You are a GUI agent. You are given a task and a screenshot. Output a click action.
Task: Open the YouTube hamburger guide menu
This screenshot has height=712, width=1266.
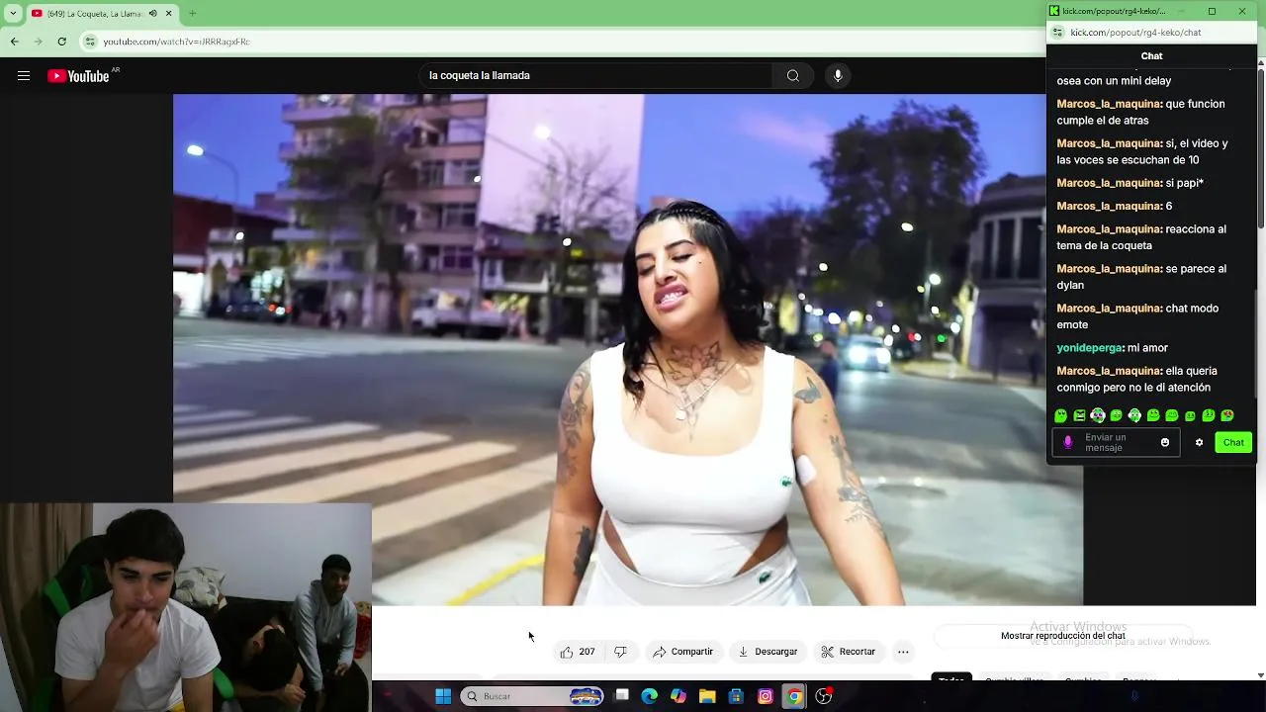click(x=24, y=76)
